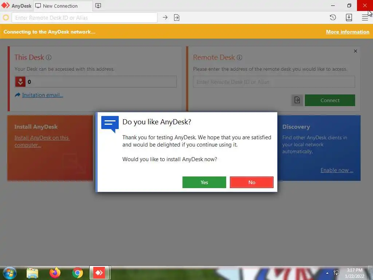The height and width of the screenshot is (280, 373).
Task: Click the AnyDesk logo in the title bar
Action: [x=5, y=5]
